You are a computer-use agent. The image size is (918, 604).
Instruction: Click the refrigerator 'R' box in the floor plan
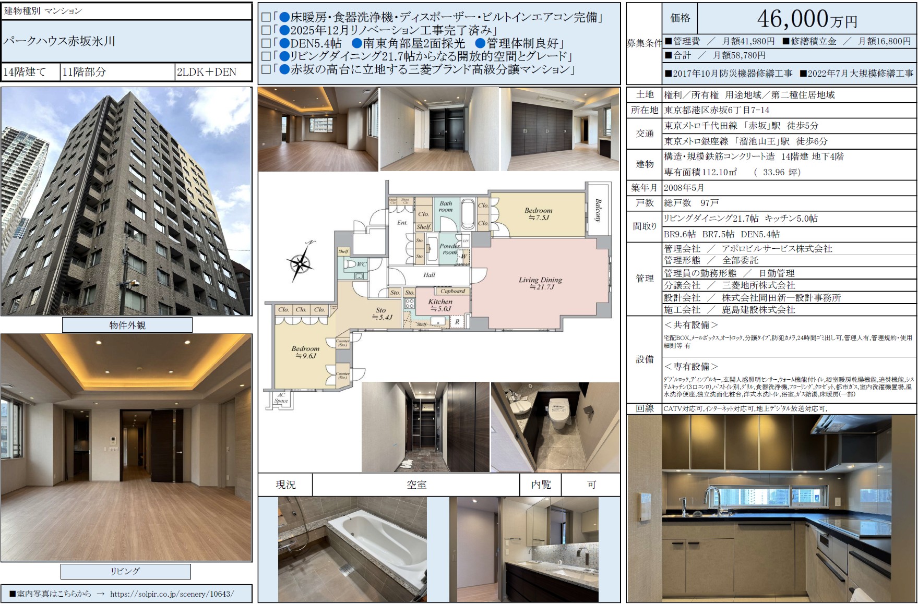click(457, 322)
